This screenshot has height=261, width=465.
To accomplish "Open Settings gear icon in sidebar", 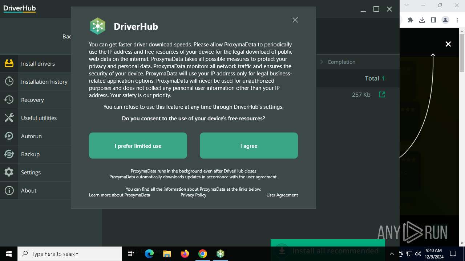I will click(x=9, y=172).
